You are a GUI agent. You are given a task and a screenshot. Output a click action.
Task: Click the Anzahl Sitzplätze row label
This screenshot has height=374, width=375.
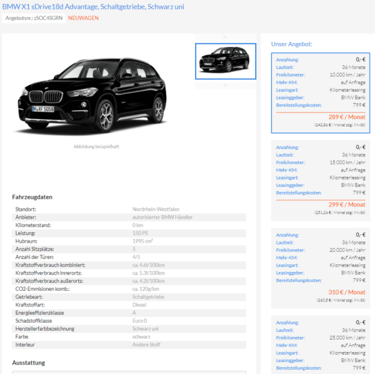(x=34, y=249)
